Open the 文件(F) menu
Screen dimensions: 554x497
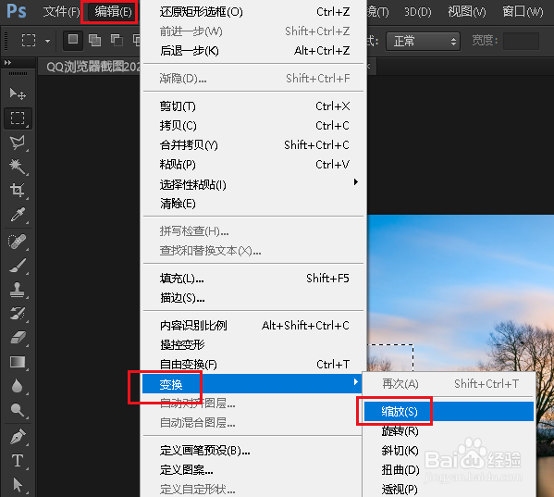(61, 12)
